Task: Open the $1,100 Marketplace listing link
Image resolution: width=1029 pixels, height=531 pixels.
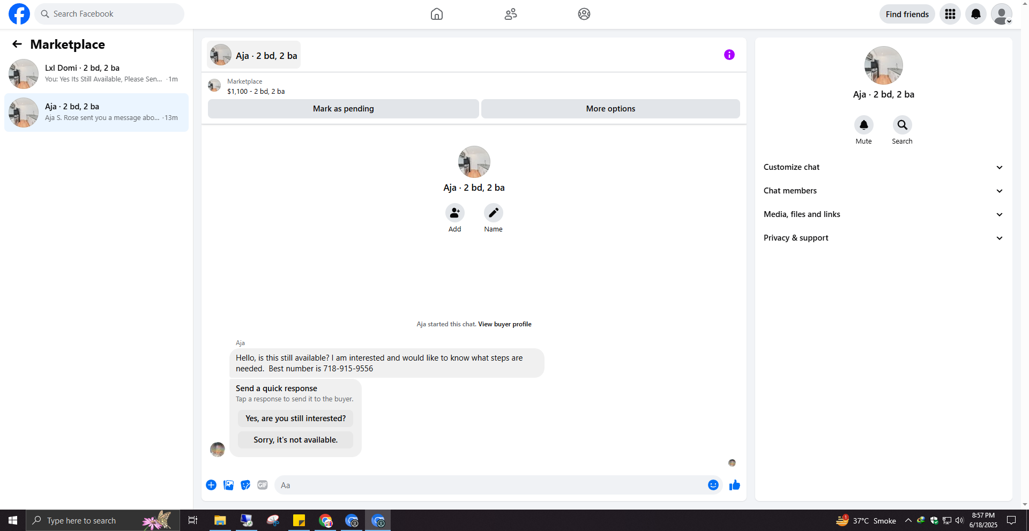Action: coord(256,92)
